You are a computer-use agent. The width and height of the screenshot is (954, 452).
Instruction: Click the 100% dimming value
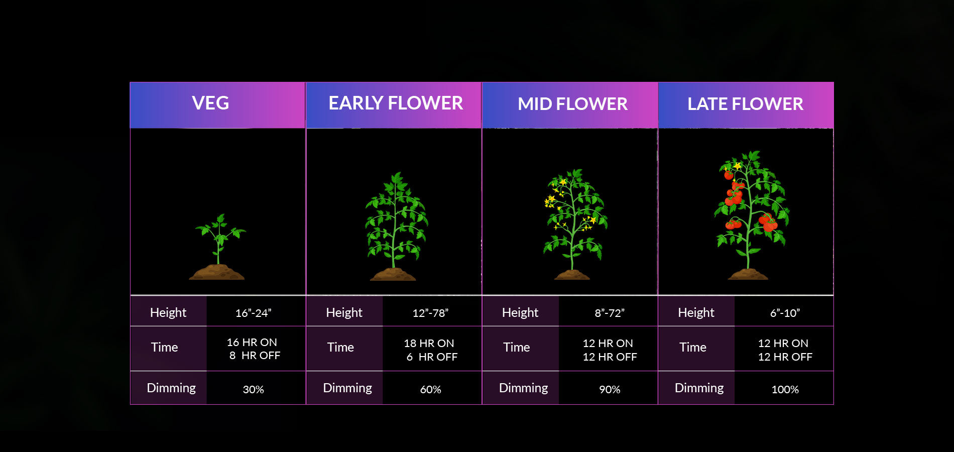(785, 389)
